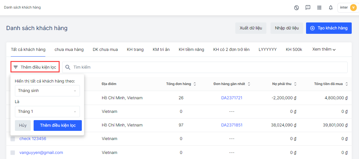
Task: Click the filter icon beside Thêm điều kiện lọc
Action: (x=16, y=67)
